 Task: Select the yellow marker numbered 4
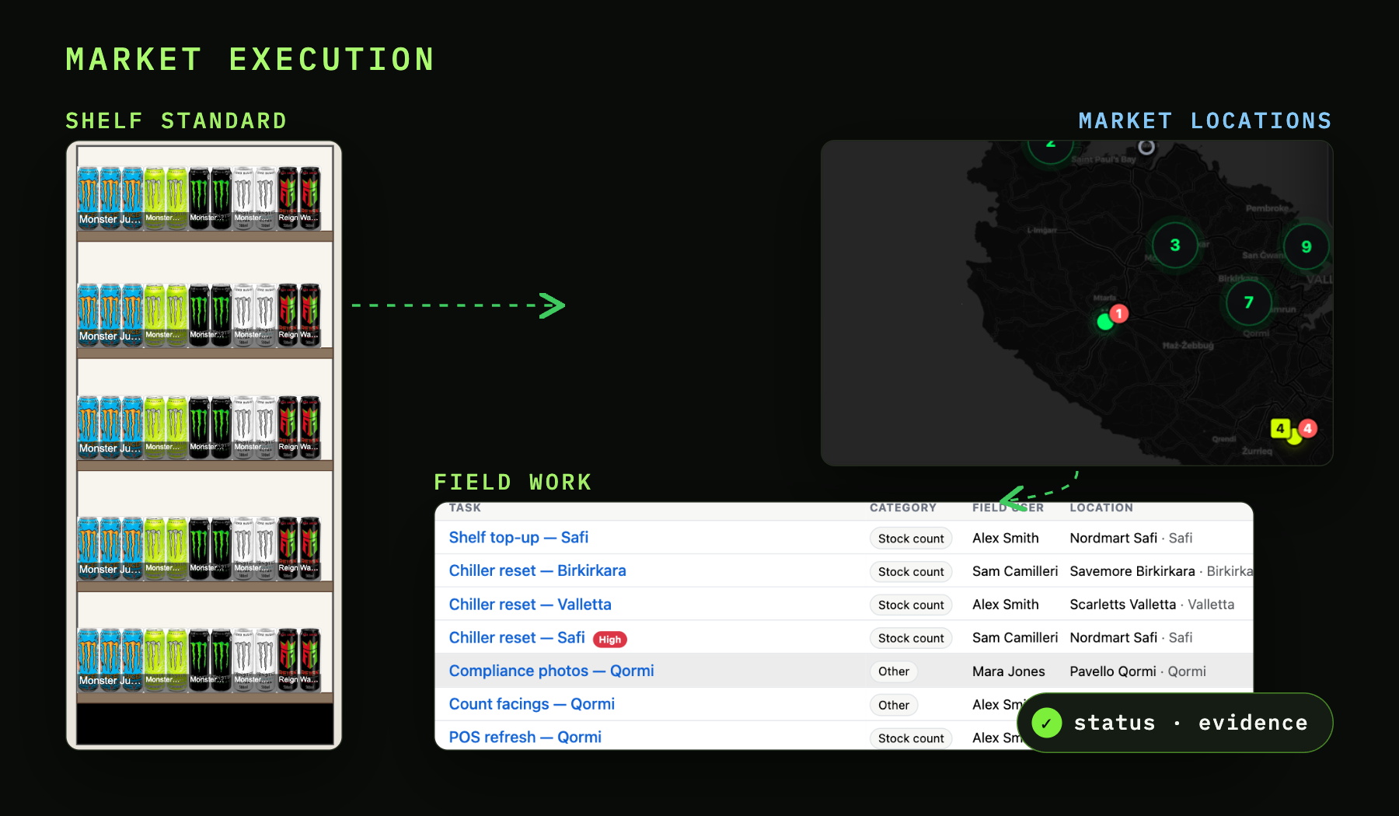coord(1280,428)
